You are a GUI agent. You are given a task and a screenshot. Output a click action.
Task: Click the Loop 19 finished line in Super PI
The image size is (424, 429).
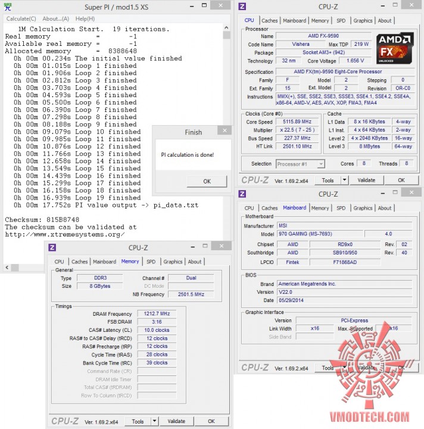point(77,198)
